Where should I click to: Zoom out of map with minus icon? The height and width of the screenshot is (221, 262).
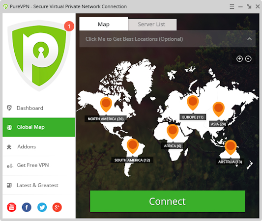pyautogui.click(x=248, y=59)
